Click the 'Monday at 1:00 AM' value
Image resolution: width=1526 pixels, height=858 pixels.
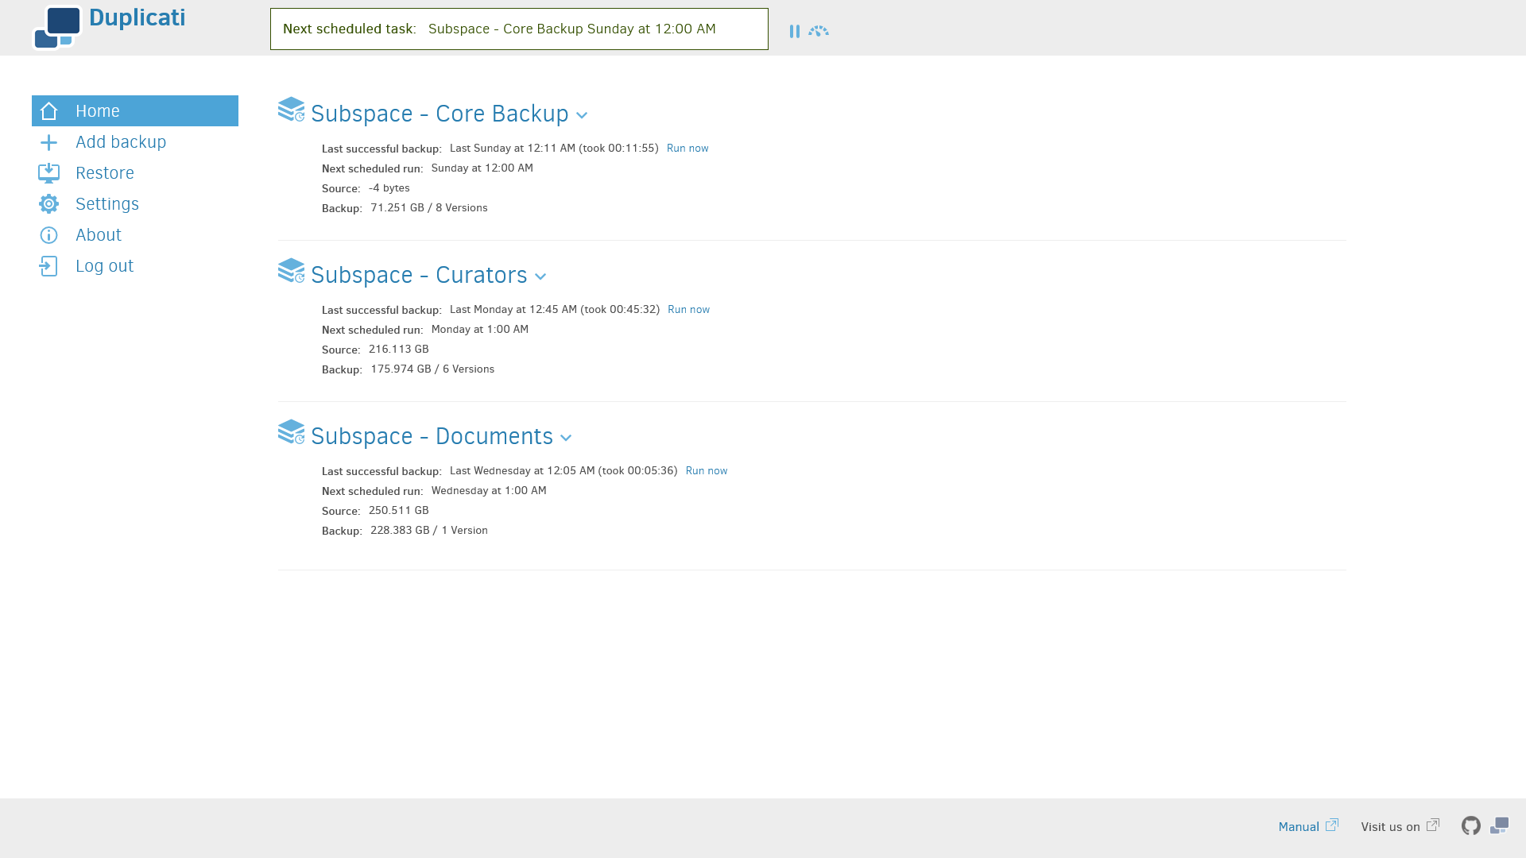pos(480,330)
